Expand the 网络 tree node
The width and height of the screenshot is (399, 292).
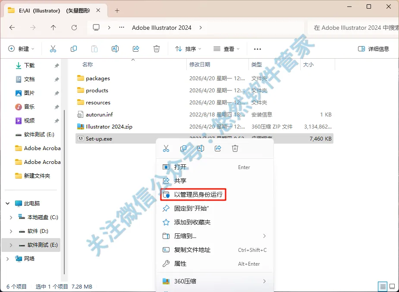(x=8, y=259)
